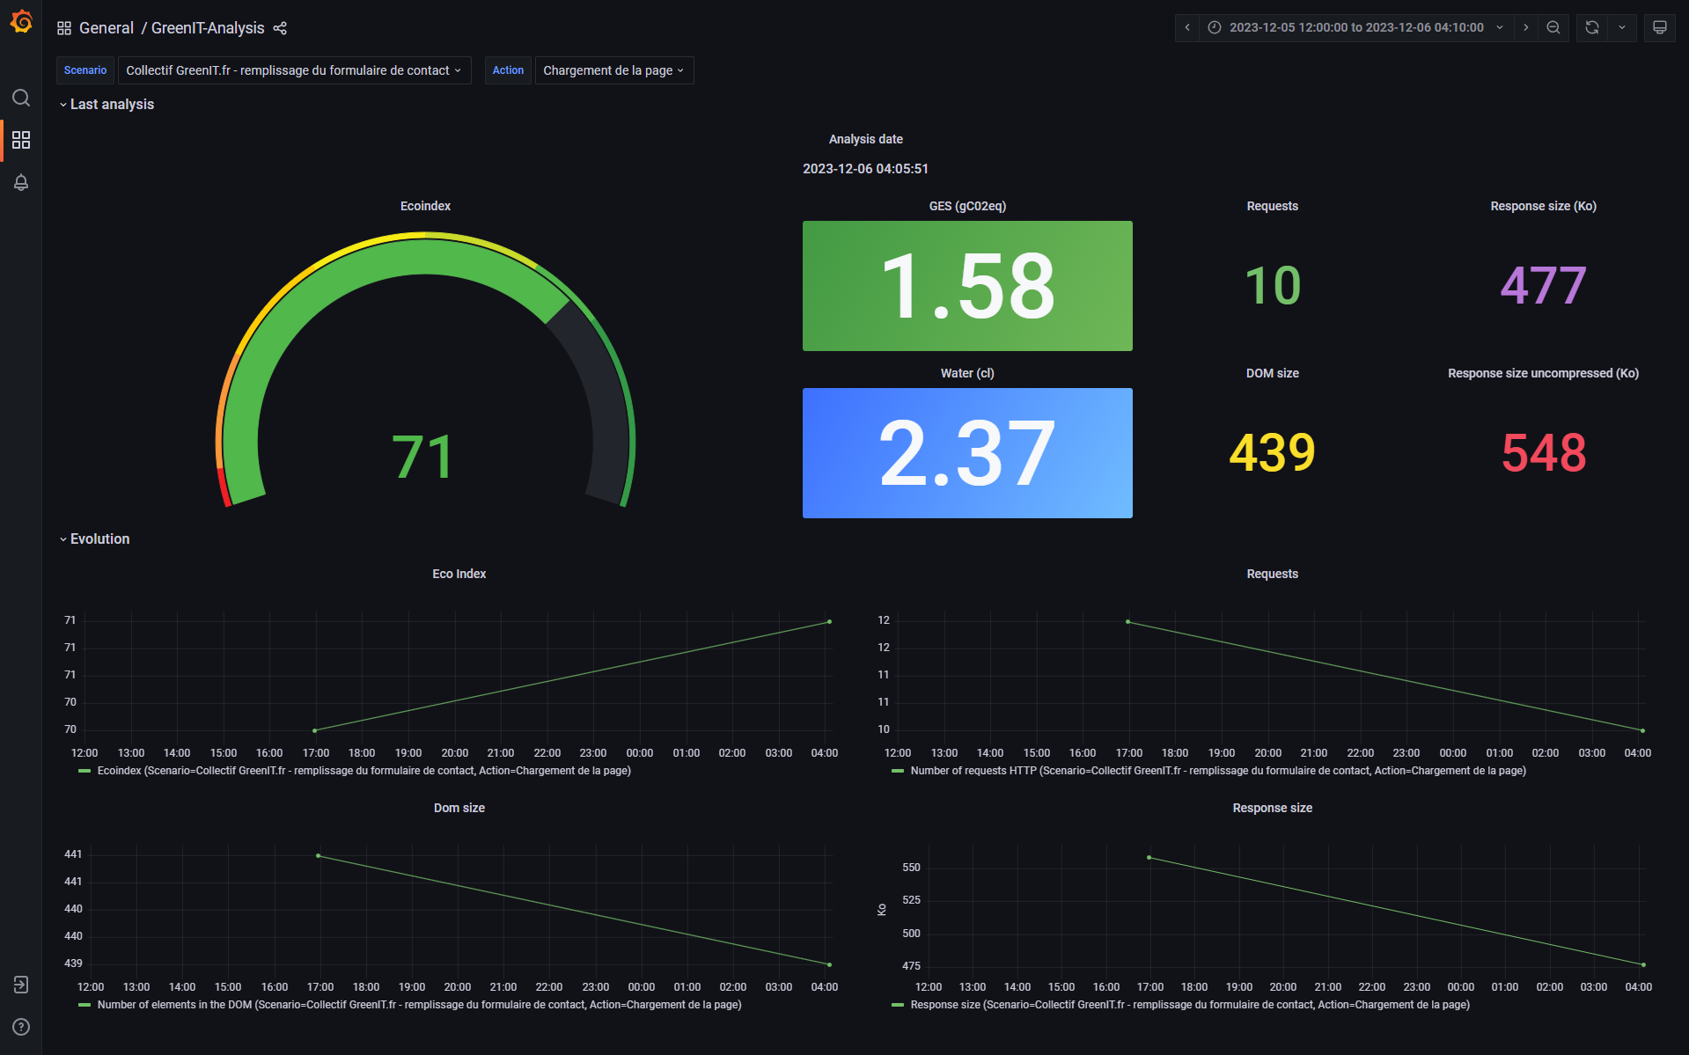Viewport: 1689px width, 1055px height.
Task: Click the uncompressed size value 548
Action: click(1544, 453)
